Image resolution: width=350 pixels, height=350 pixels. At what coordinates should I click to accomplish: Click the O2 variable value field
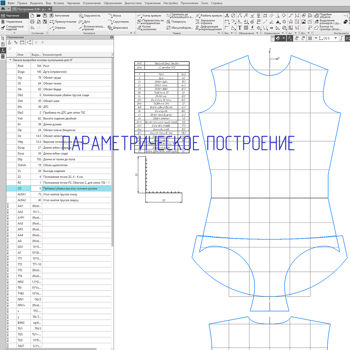36,188
